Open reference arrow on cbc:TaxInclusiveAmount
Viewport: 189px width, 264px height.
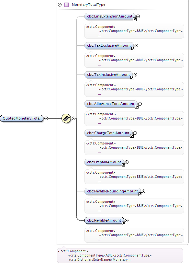point(132,78)
